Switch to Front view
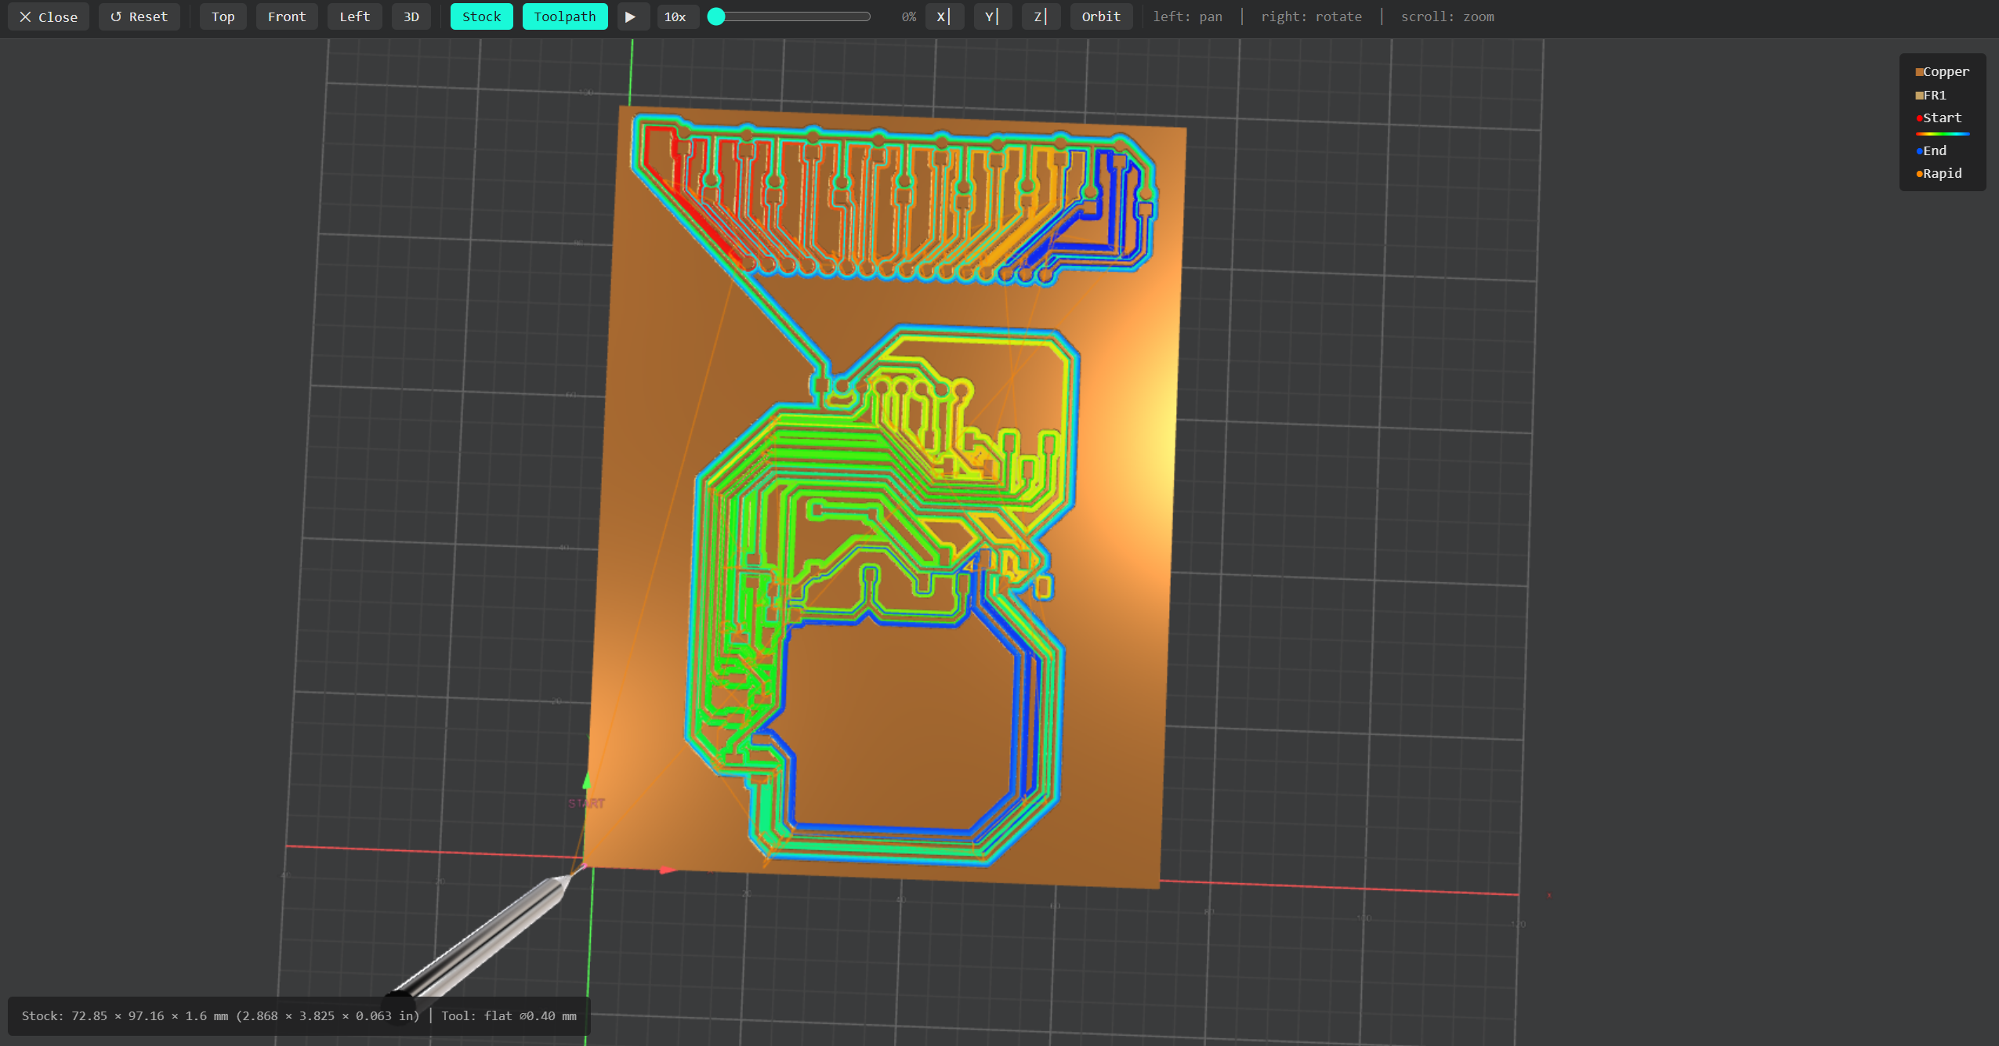Viewport: 1999px width, 1046px height. coord(287,16)
